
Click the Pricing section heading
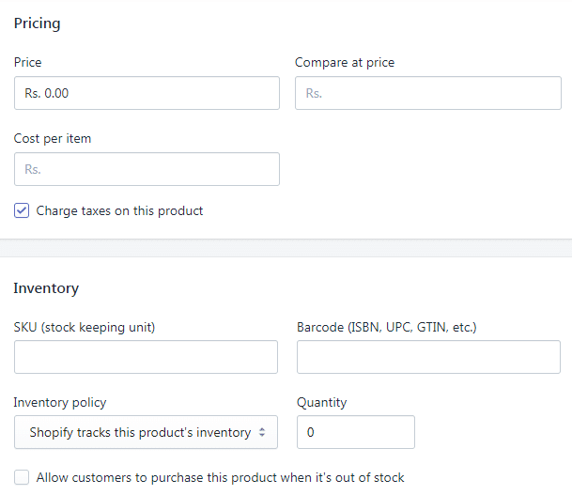pos(37,23)
